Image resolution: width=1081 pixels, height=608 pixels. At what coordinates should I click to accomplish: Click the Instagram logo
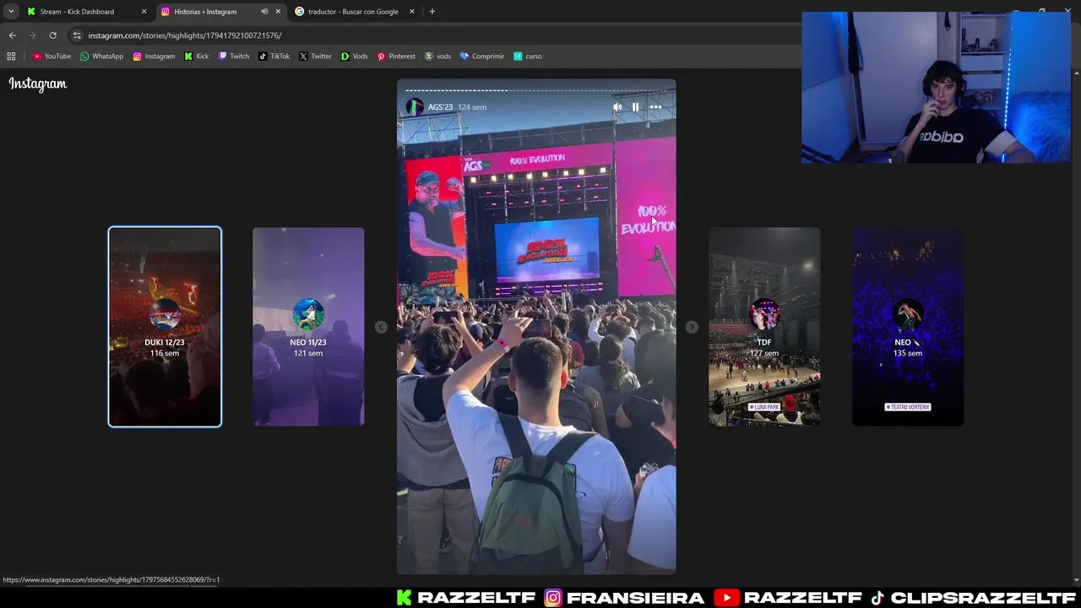pos(38,84)
